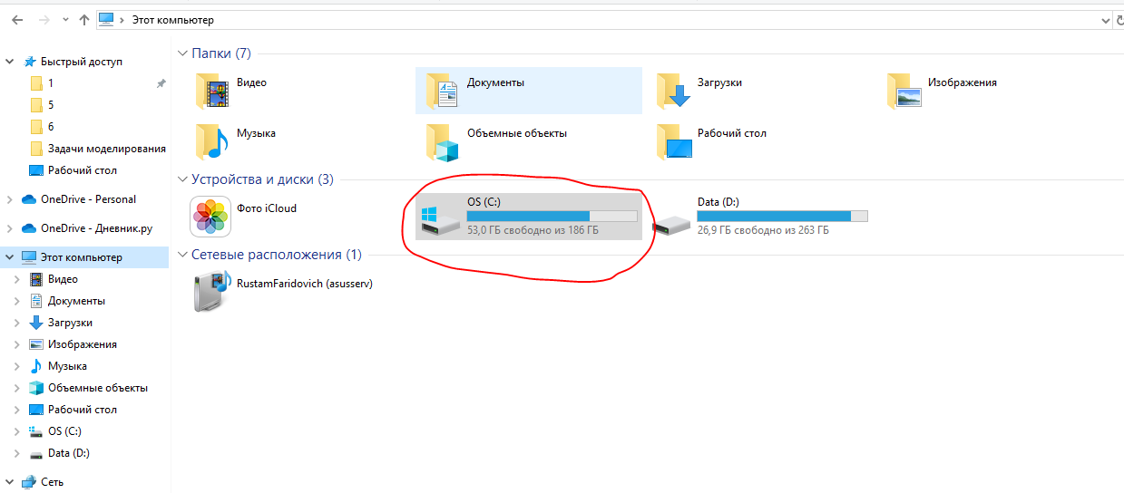Select Объемные объекты in sidebar tree

(x=97, y=388)
